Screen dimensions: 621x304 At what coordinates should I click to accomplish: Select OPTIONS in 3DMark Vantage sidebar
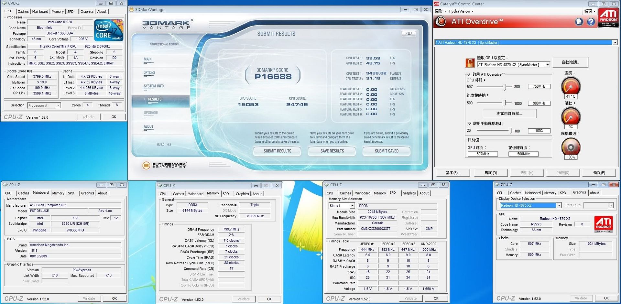tap(149, 73)
